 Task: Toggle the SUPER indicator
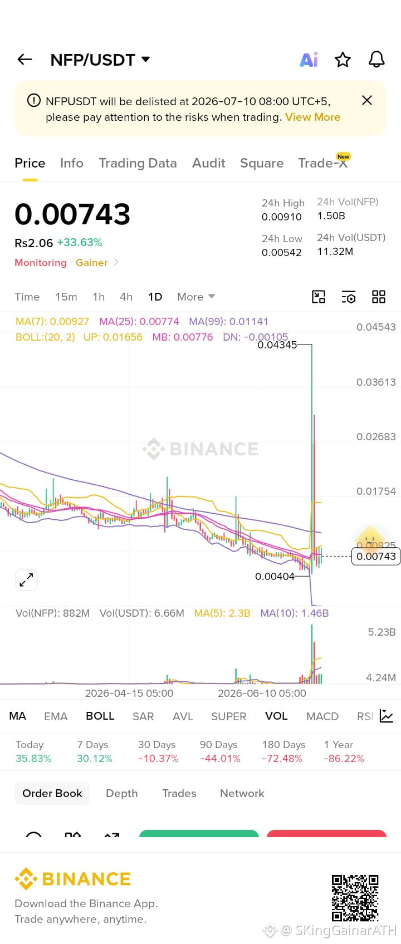tap(228, 716)
